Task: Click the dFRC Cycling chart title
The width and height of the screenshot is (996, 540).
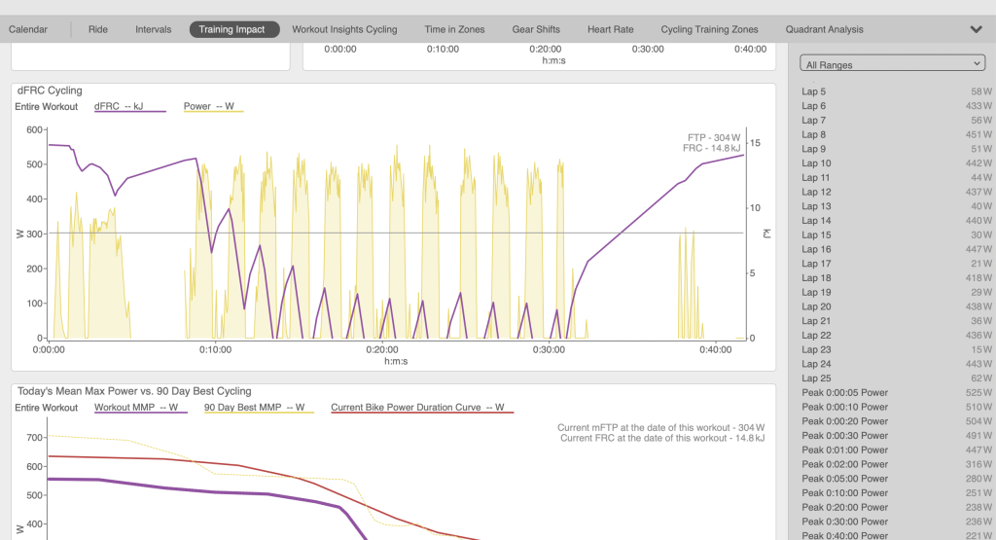Action: (x=50, y=90)
